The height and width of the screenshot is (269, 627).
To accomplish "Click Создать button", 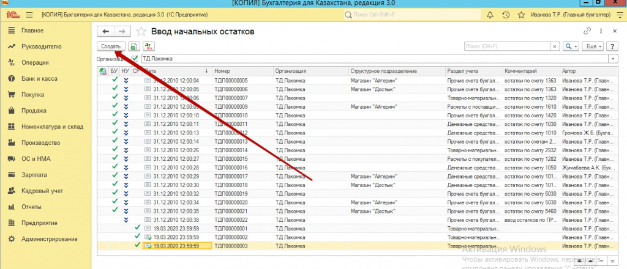I will pyautogui.click(x=111, y=46).
